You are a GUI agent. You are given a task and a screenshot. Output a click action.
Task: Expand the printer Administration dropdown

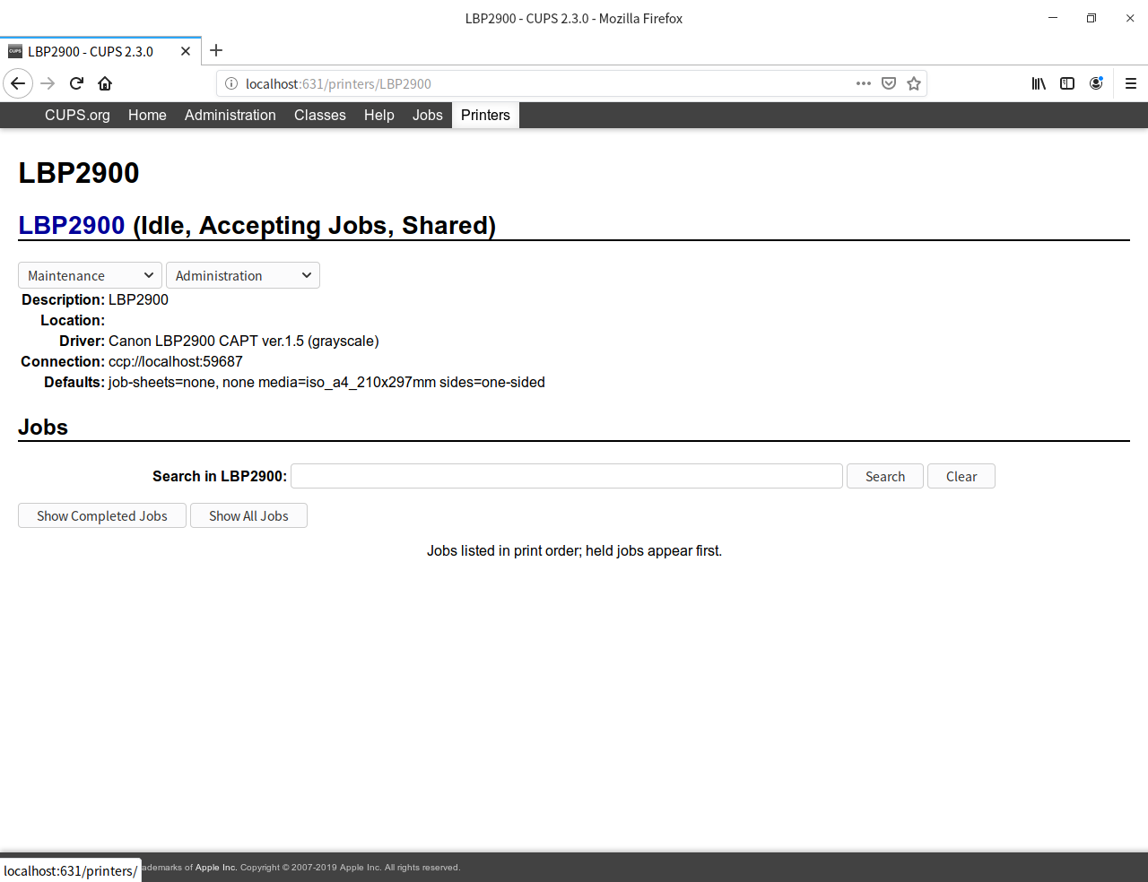click(243, 275)
